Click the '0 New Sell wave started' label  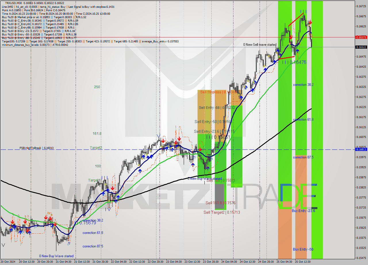coord(260,45)
